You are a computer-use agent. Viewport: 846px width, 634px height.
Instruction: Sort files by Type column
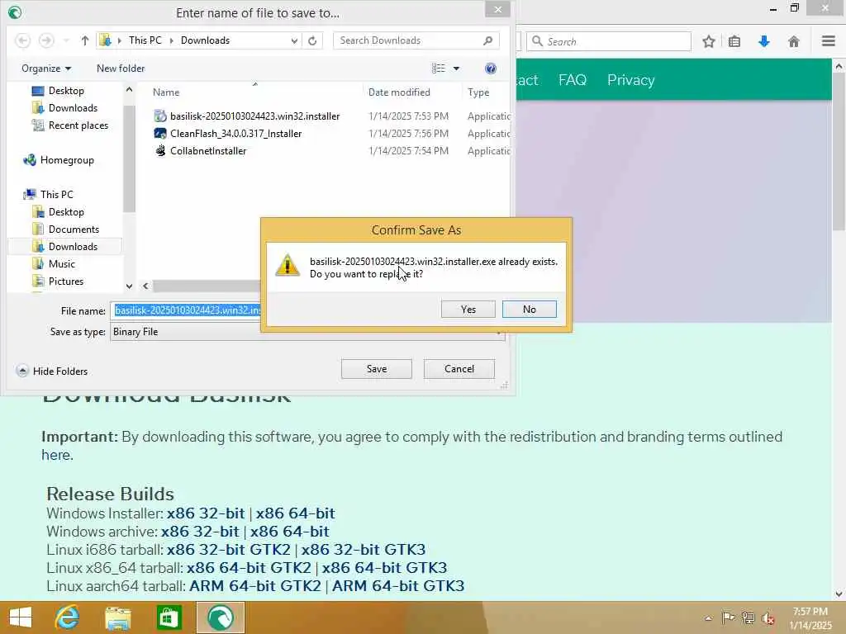tap(478, 92)
